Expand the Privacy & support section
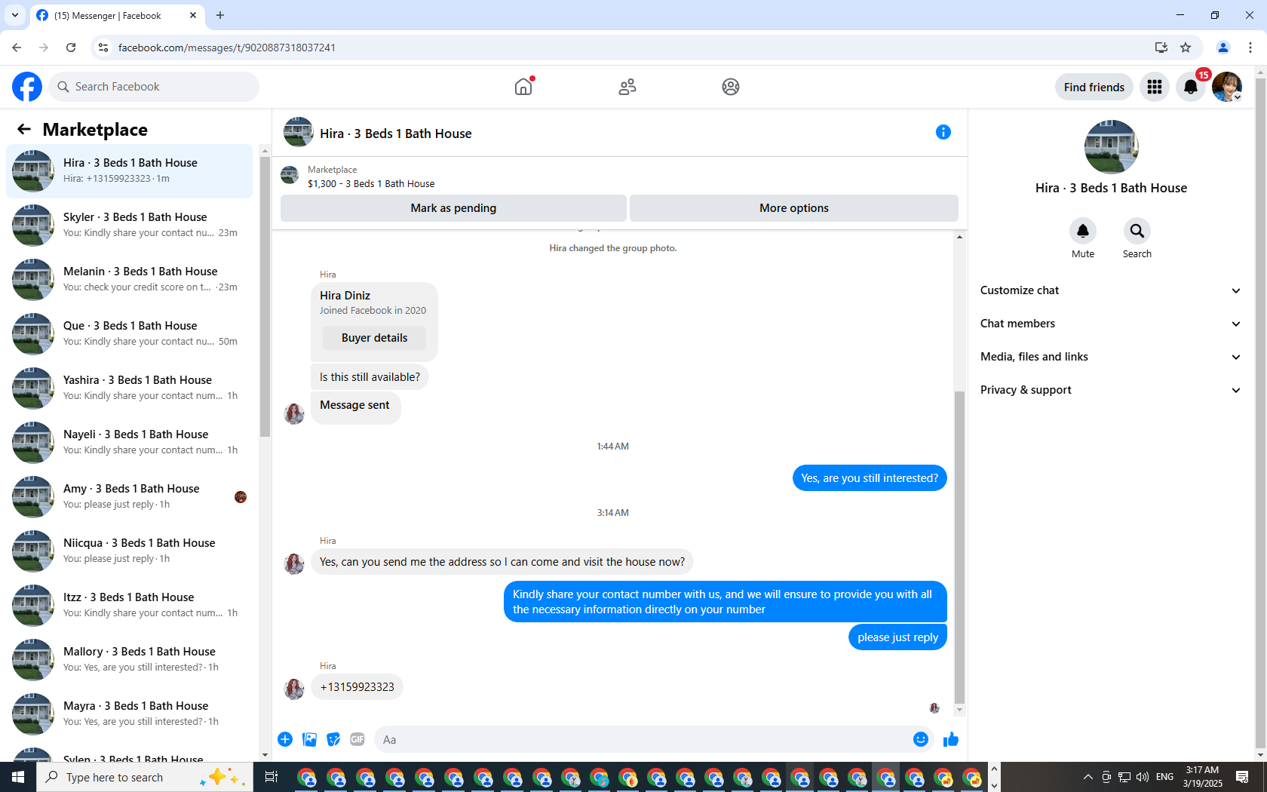 tap(1111, 390)
